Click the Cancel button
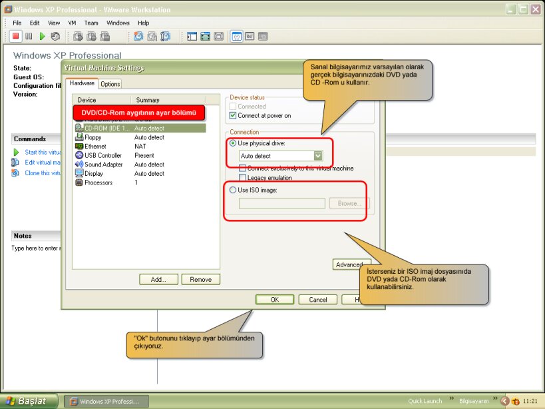This screenshot has height=409, width=545. tap(317, 300)
